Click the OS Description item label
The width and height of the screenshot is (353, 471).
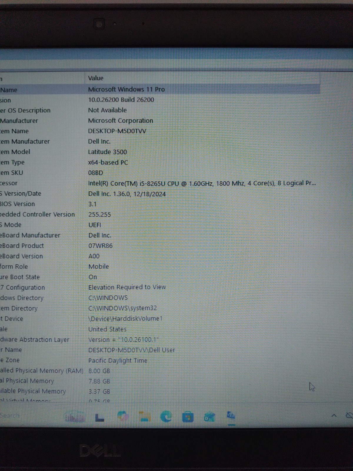(25, 110)
